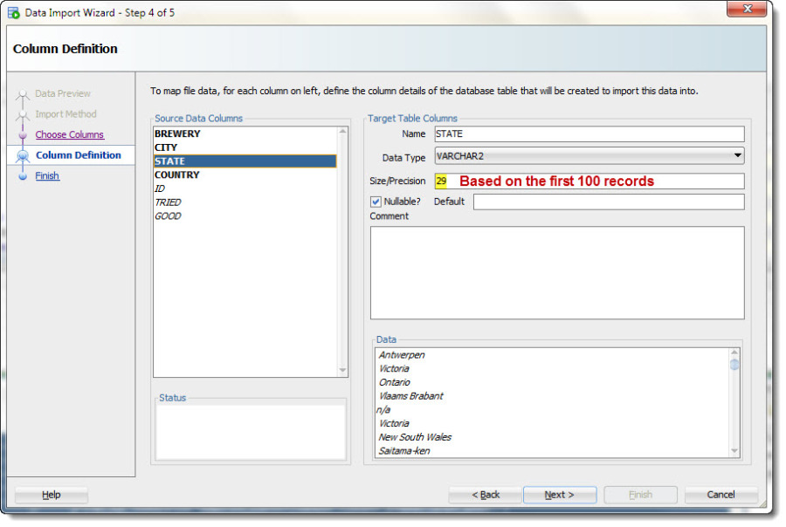Click the Data Import Wizard title bar icon
Image resolution: width=786 pixels, height=527 pixels.
(x=14, y=13)
